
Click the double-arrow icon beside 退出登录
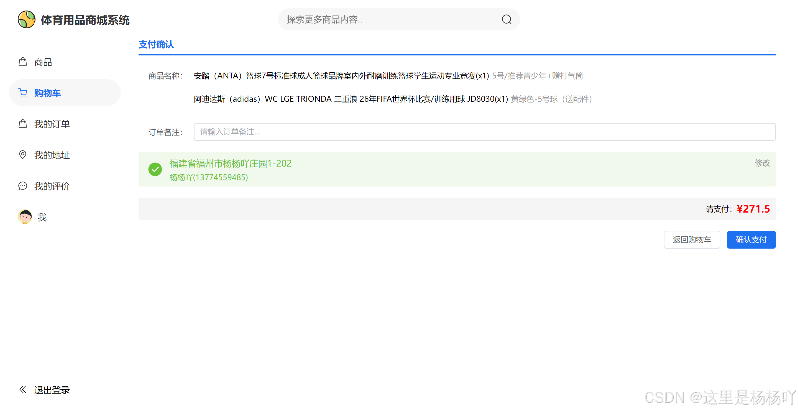[23, 389]
